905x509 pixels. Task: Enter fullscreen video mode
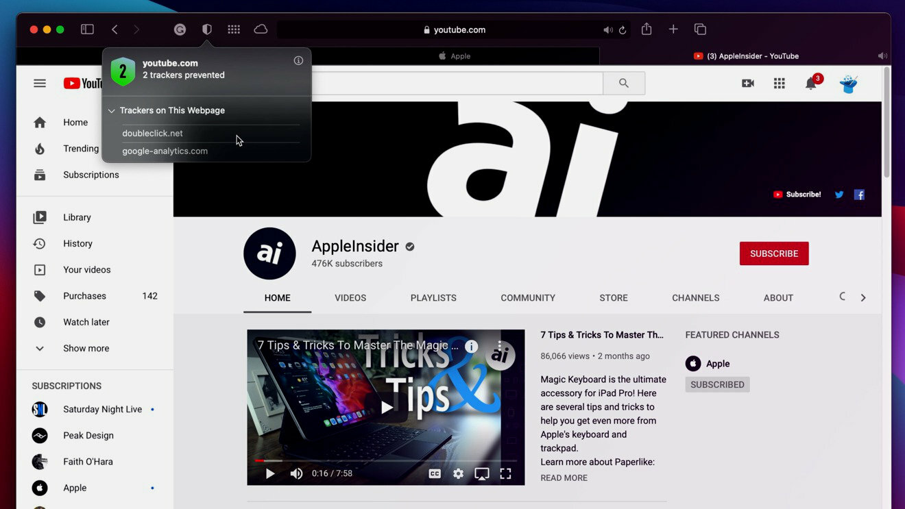(505, 473)
